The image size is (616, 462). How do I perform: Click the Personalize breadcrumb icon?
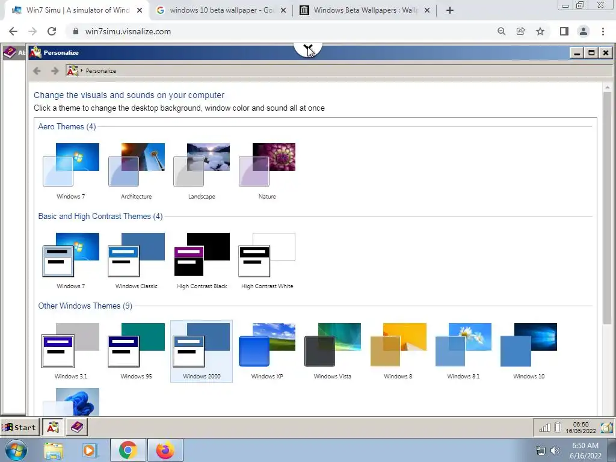point(72,71)
